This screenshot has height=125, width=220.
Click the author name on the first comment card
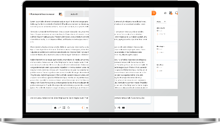click(x=161, y=28)
